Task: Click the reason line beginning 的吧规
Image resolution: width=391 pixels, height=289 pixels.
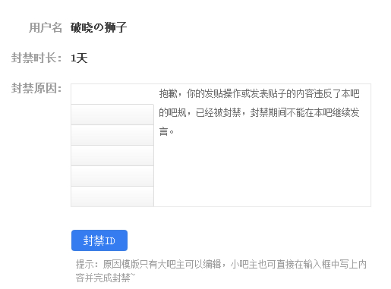Action: pos(259,112)
